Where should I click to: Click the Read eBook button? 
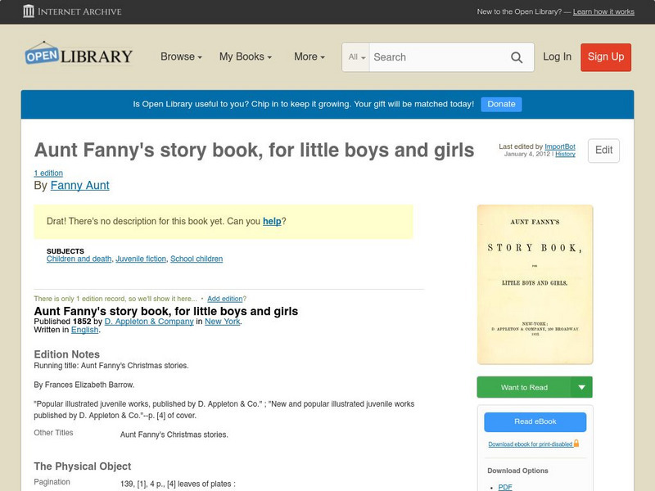click(536, 421)
